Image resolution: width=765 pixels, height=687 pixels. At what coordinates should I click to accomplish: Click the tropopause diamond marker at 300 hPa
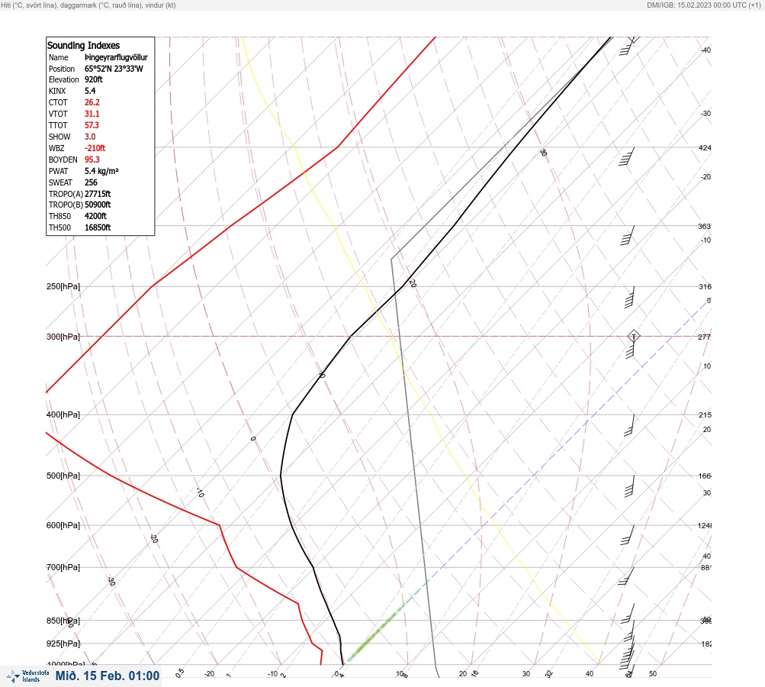click(634, 336)
